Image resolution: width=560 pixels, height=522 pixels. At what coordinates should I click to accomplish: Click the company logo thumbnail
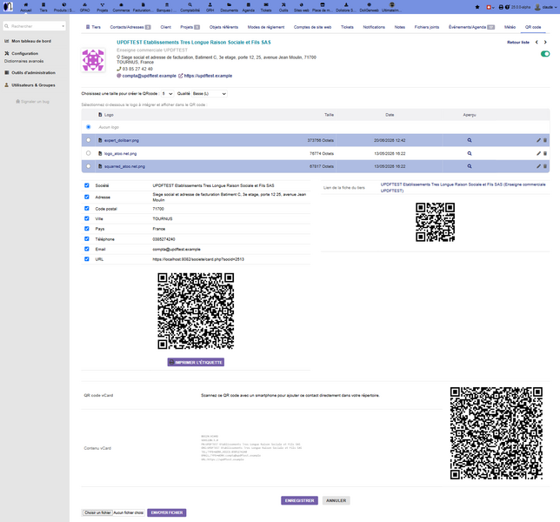93,60
